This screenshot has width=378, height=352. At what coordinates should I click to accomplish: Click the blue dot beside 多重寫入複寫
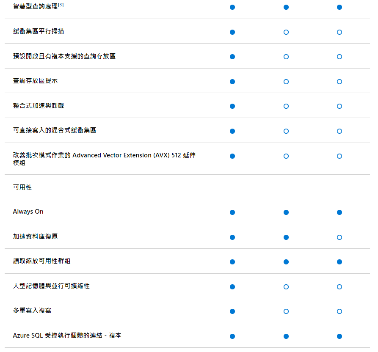[232, 311]
